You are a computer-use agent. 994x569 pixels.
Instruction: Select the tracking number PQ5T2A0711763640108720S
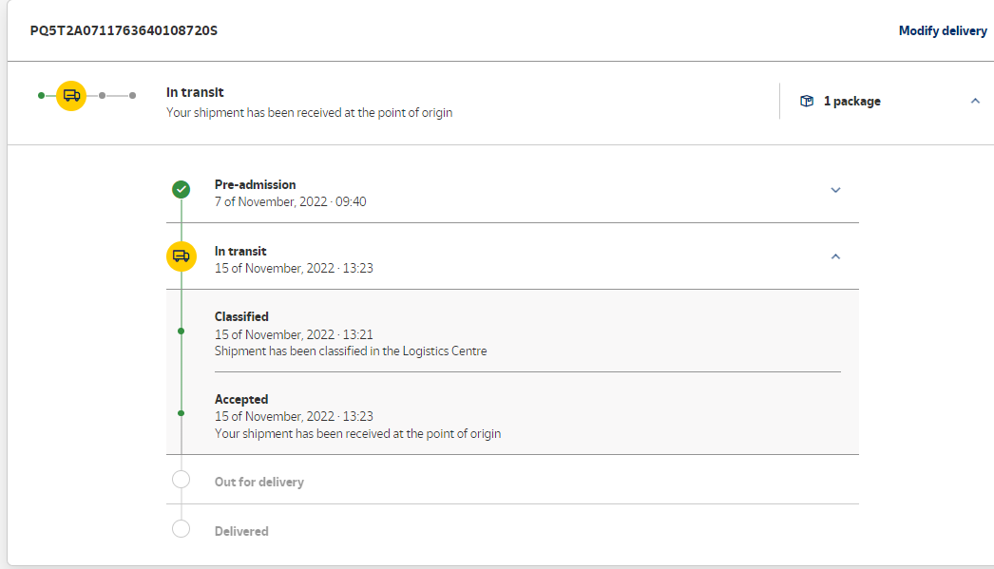coord(124,31)
